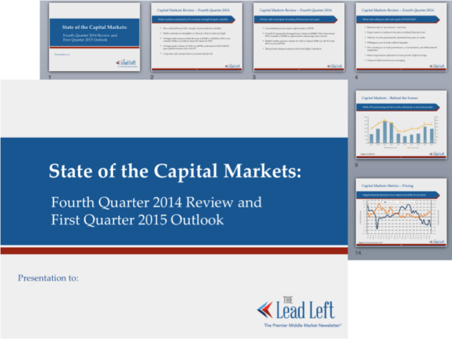Open slide 4 thumbnail at top right
Viewport: 452px width, 339px height.
pyautogui.click(x=401, y=37)
